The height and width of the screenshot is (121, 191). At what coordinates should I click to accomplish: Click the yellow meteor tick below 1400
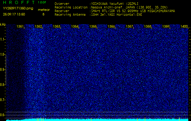click(x=180, y=119)
